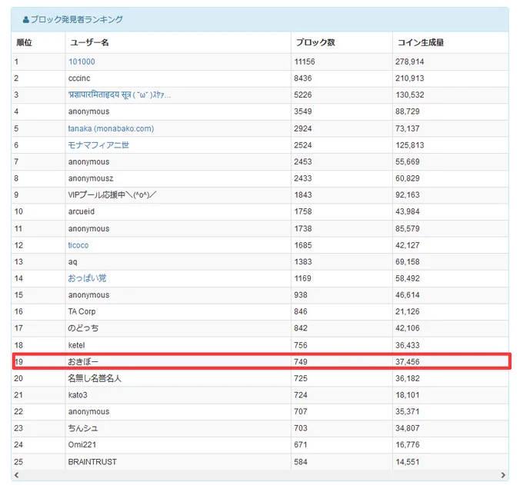Click the block count 8436

pos(303,78)
